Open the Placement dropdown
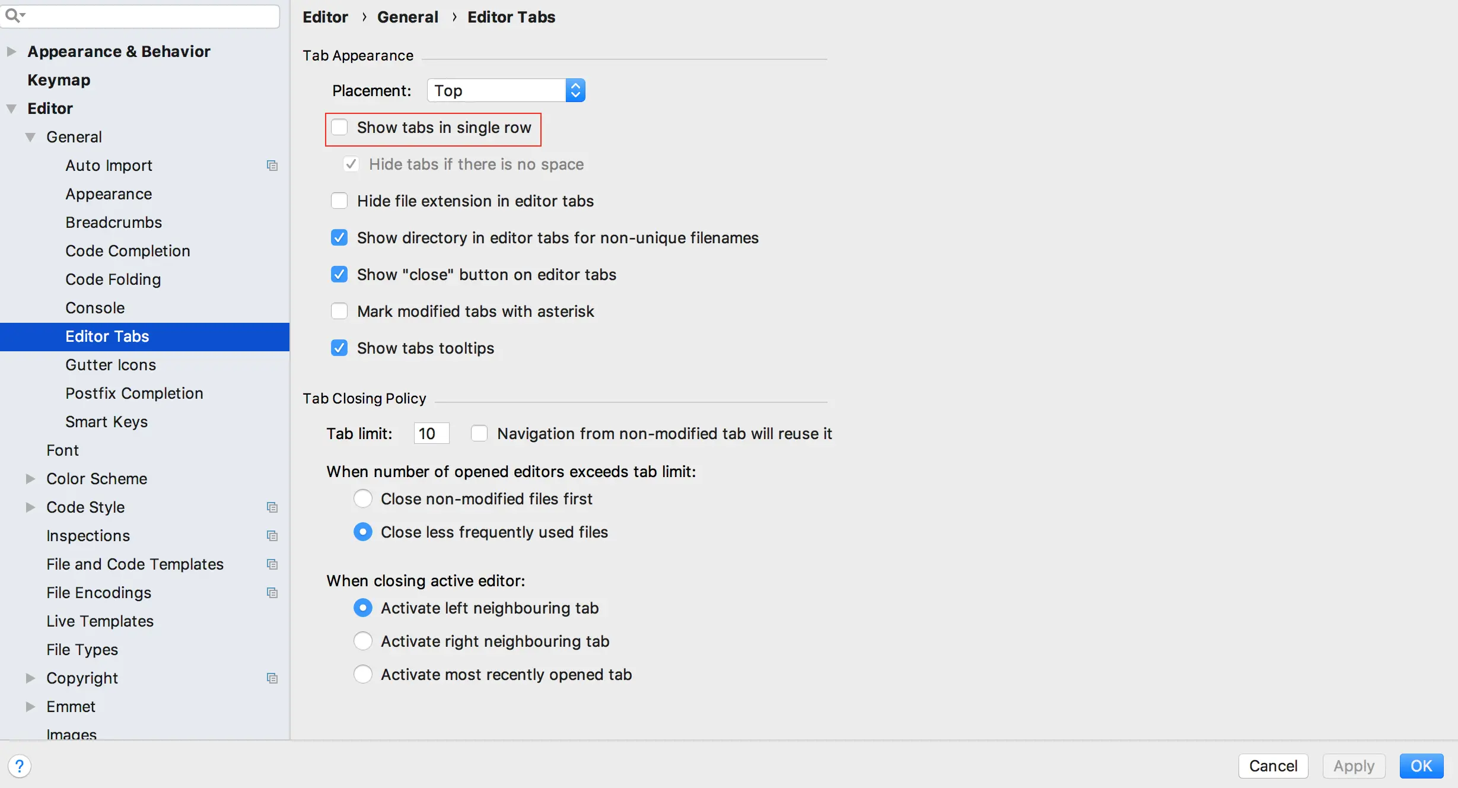Image resolution: width=1458 pixels, height=788 pixels. [506, 91]
